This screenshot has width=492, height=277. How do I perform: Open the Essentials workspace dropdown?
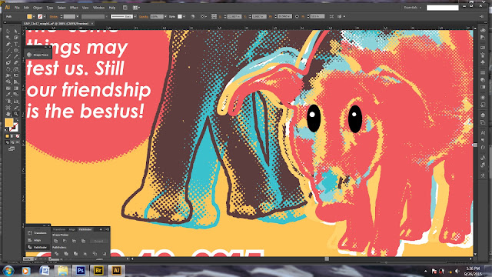tap(413, 8)
